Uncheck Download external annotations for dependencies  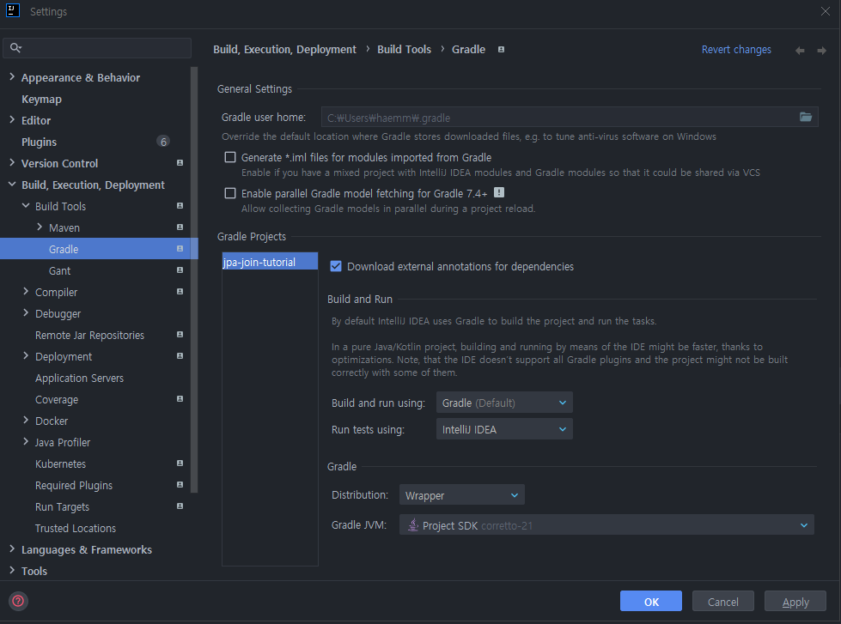pos(336,266)
